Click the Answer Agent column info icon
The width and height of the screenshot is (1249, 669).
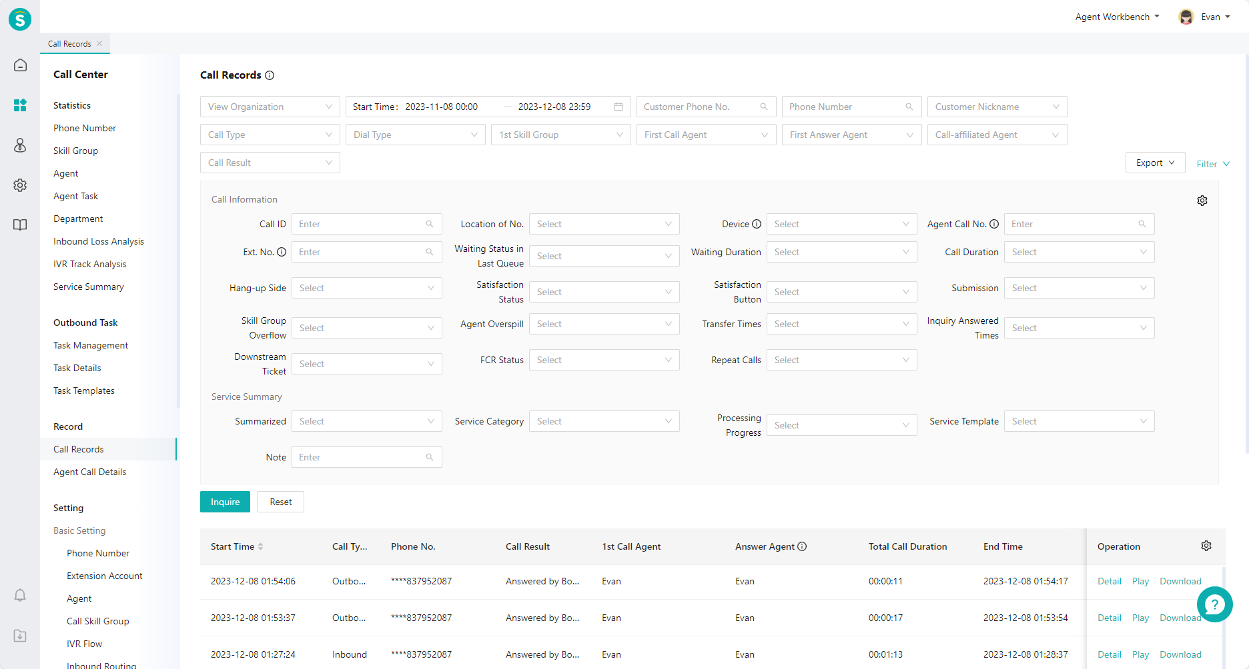pos(802,546)
